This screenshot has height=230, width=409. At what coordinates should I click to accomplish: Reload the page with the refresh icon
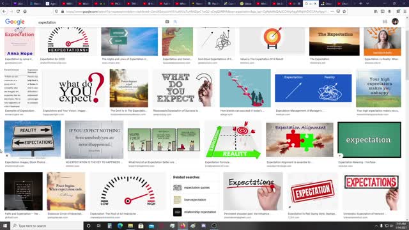18,11
